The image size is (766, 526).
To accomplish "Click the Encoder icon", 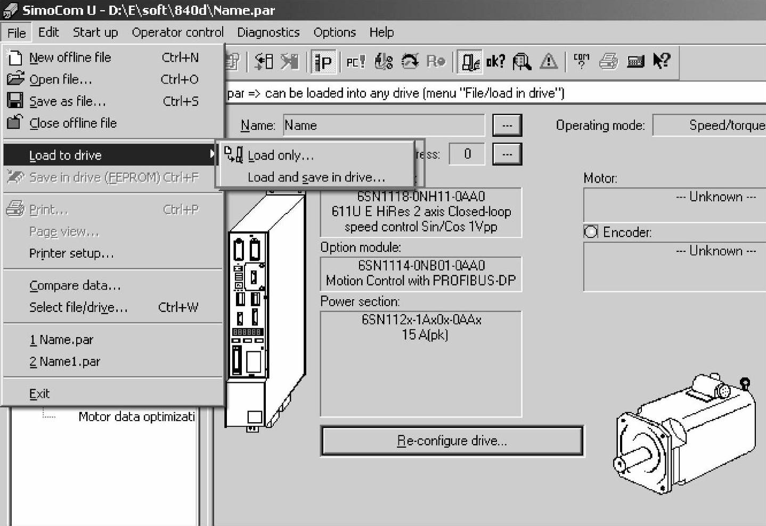I will [591, 232].
